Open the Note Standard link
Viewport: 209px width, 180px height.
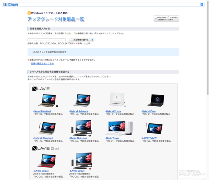click(x=42, y=111)
